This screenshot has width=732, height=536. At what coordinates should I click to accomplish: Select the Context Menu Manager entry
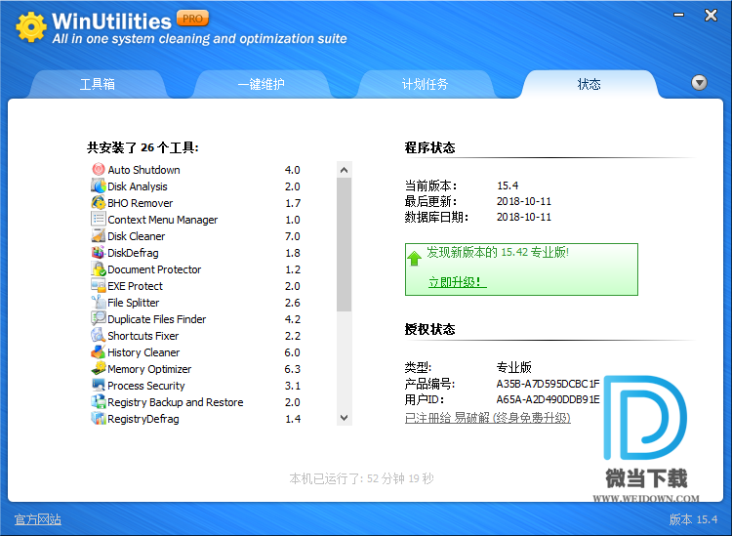[196, 220]
